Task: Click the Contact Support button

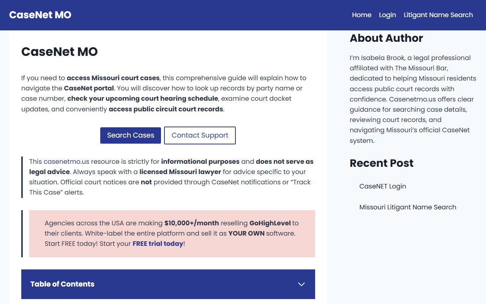Action: 200,135
